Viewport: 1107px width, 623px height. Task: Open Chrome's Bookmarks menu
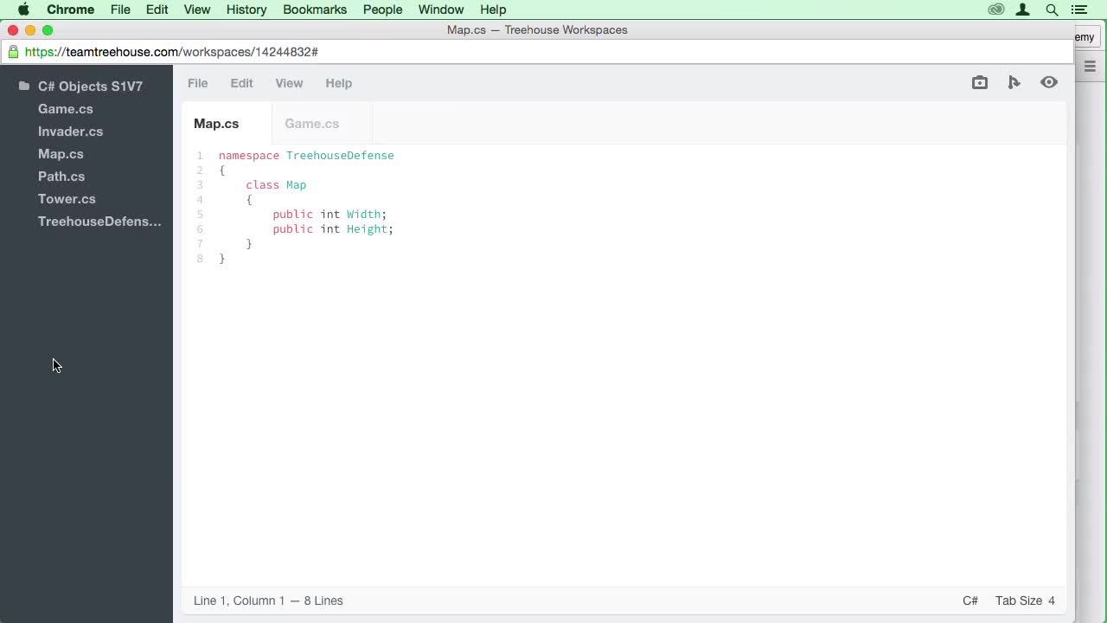315,10
